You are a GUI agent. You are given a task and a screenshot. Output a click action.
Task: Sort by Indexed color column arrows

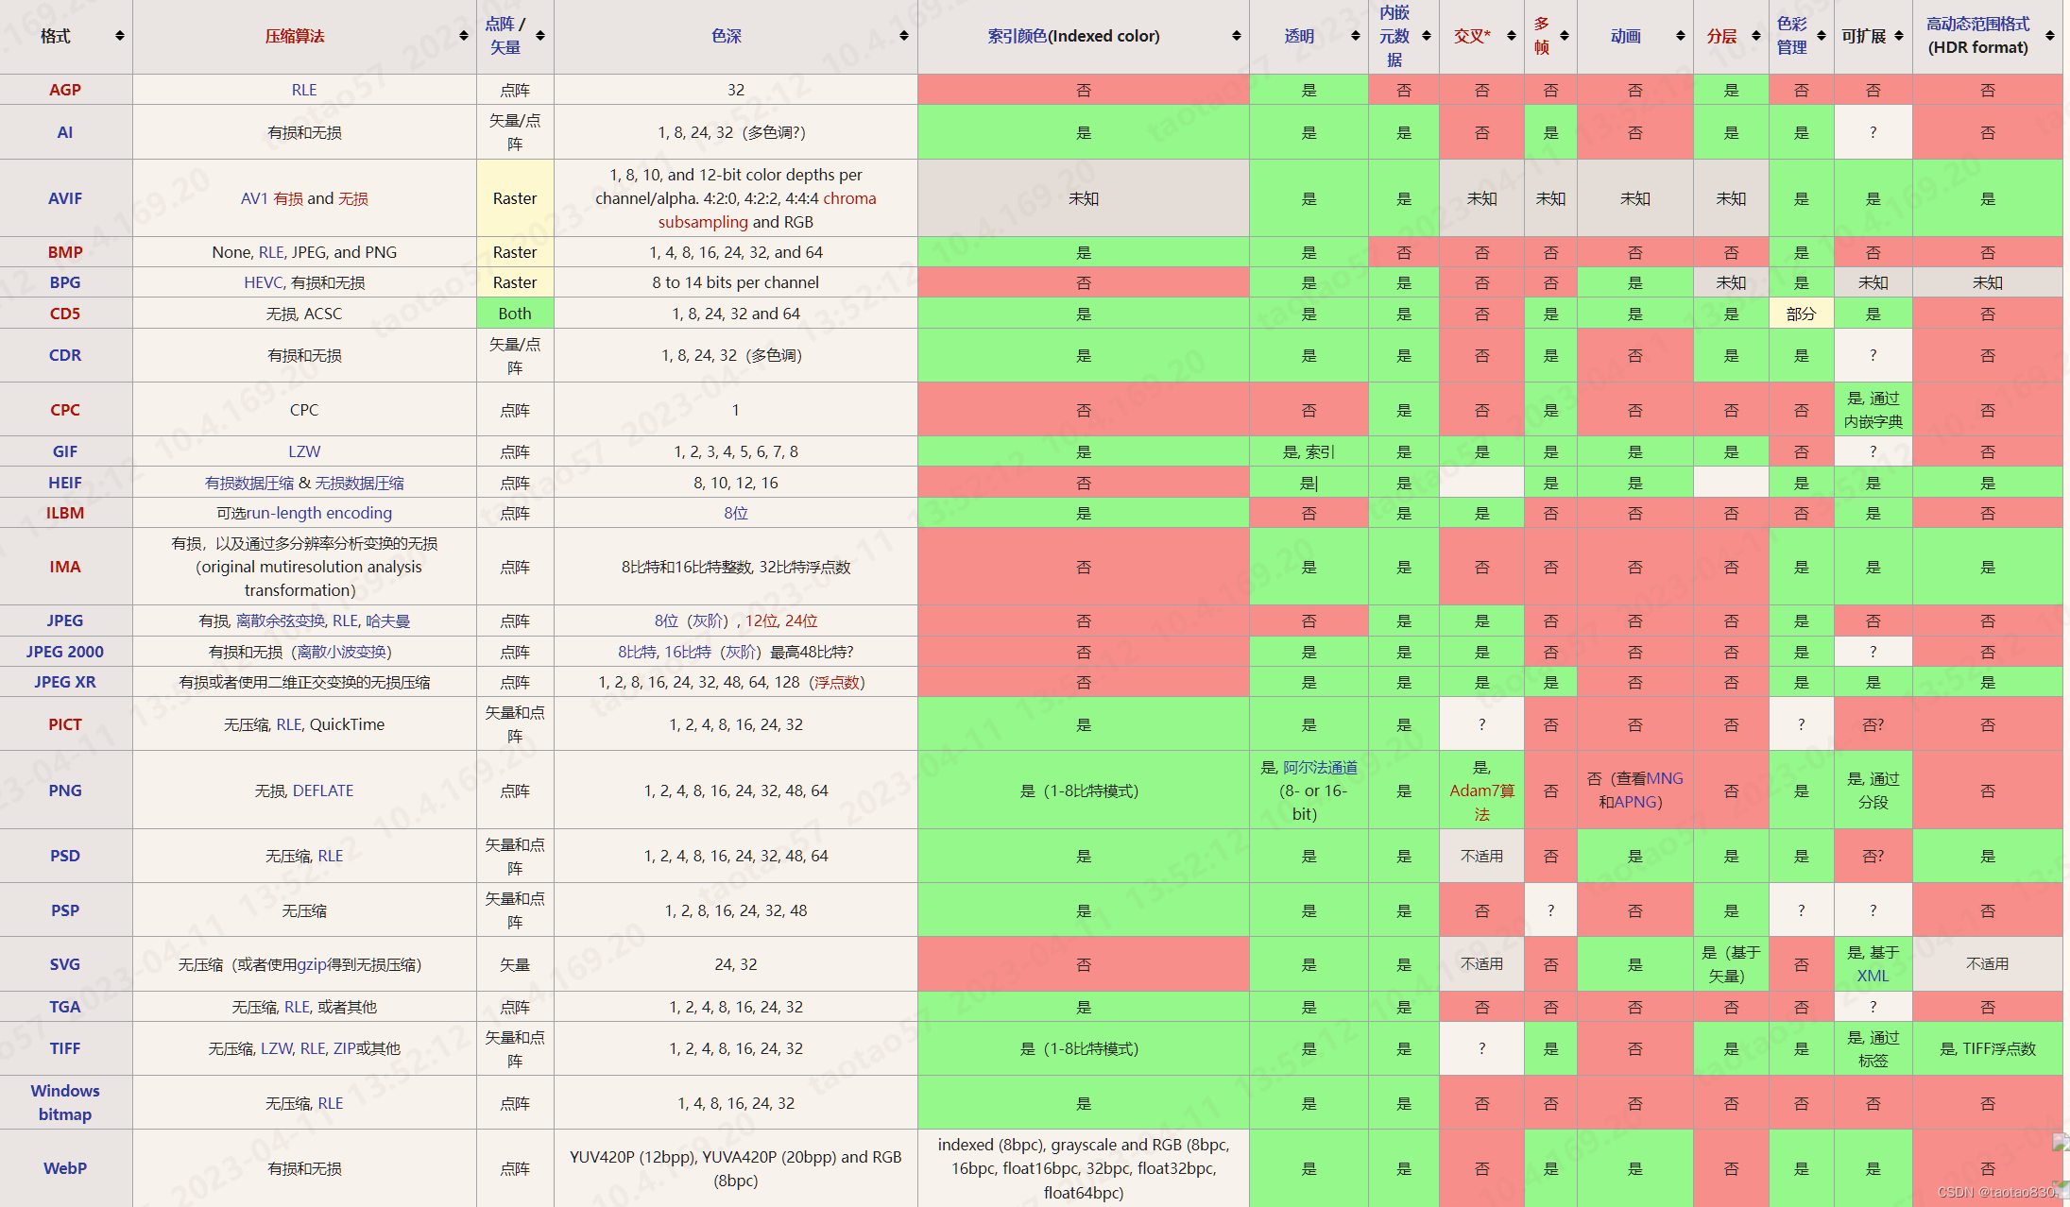coord(1236,36)
